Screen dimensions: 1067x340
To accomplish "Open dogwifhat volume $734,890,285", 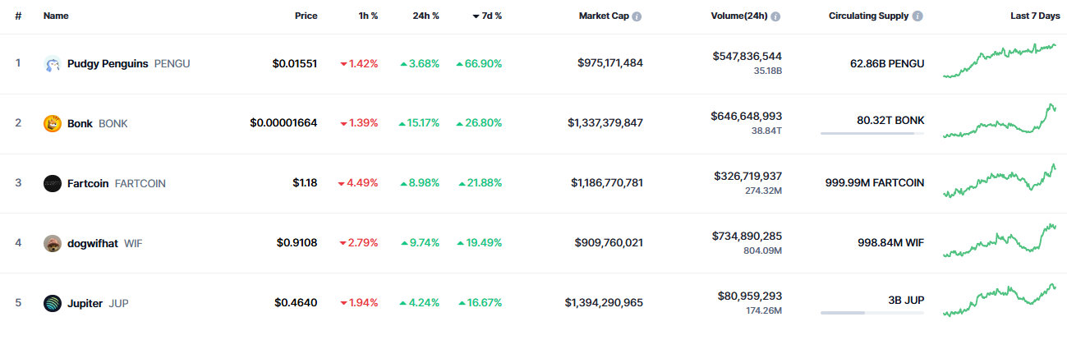I will (x=747, y=237).
